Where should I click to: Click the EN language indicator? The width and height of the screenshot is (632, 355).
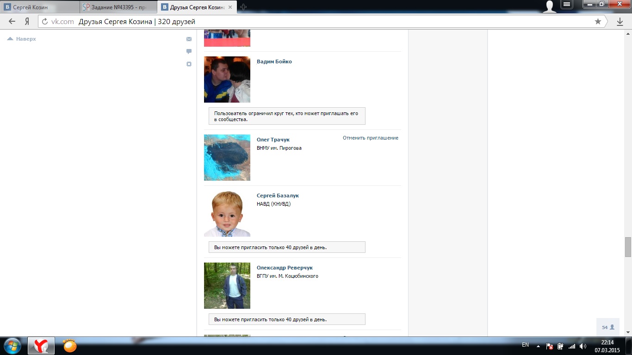point(525,345)
